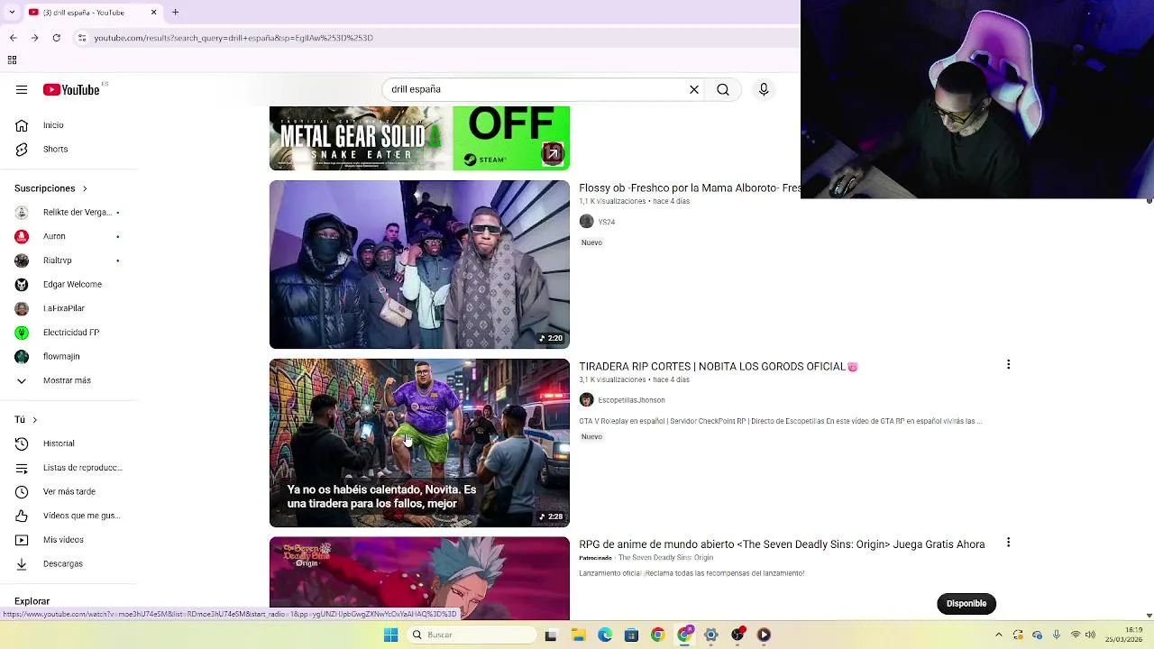Open Ver más tarde in the sidebar

pyautogui.click(x=69, y=492)
